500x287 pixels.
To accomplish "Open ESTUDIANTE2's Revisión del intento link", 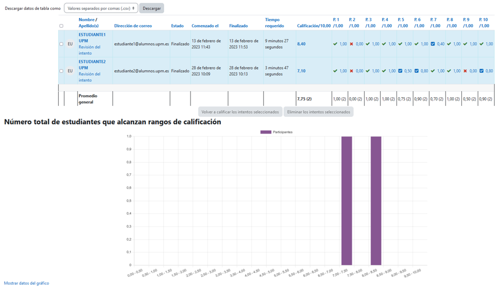I will coord(89,77).
